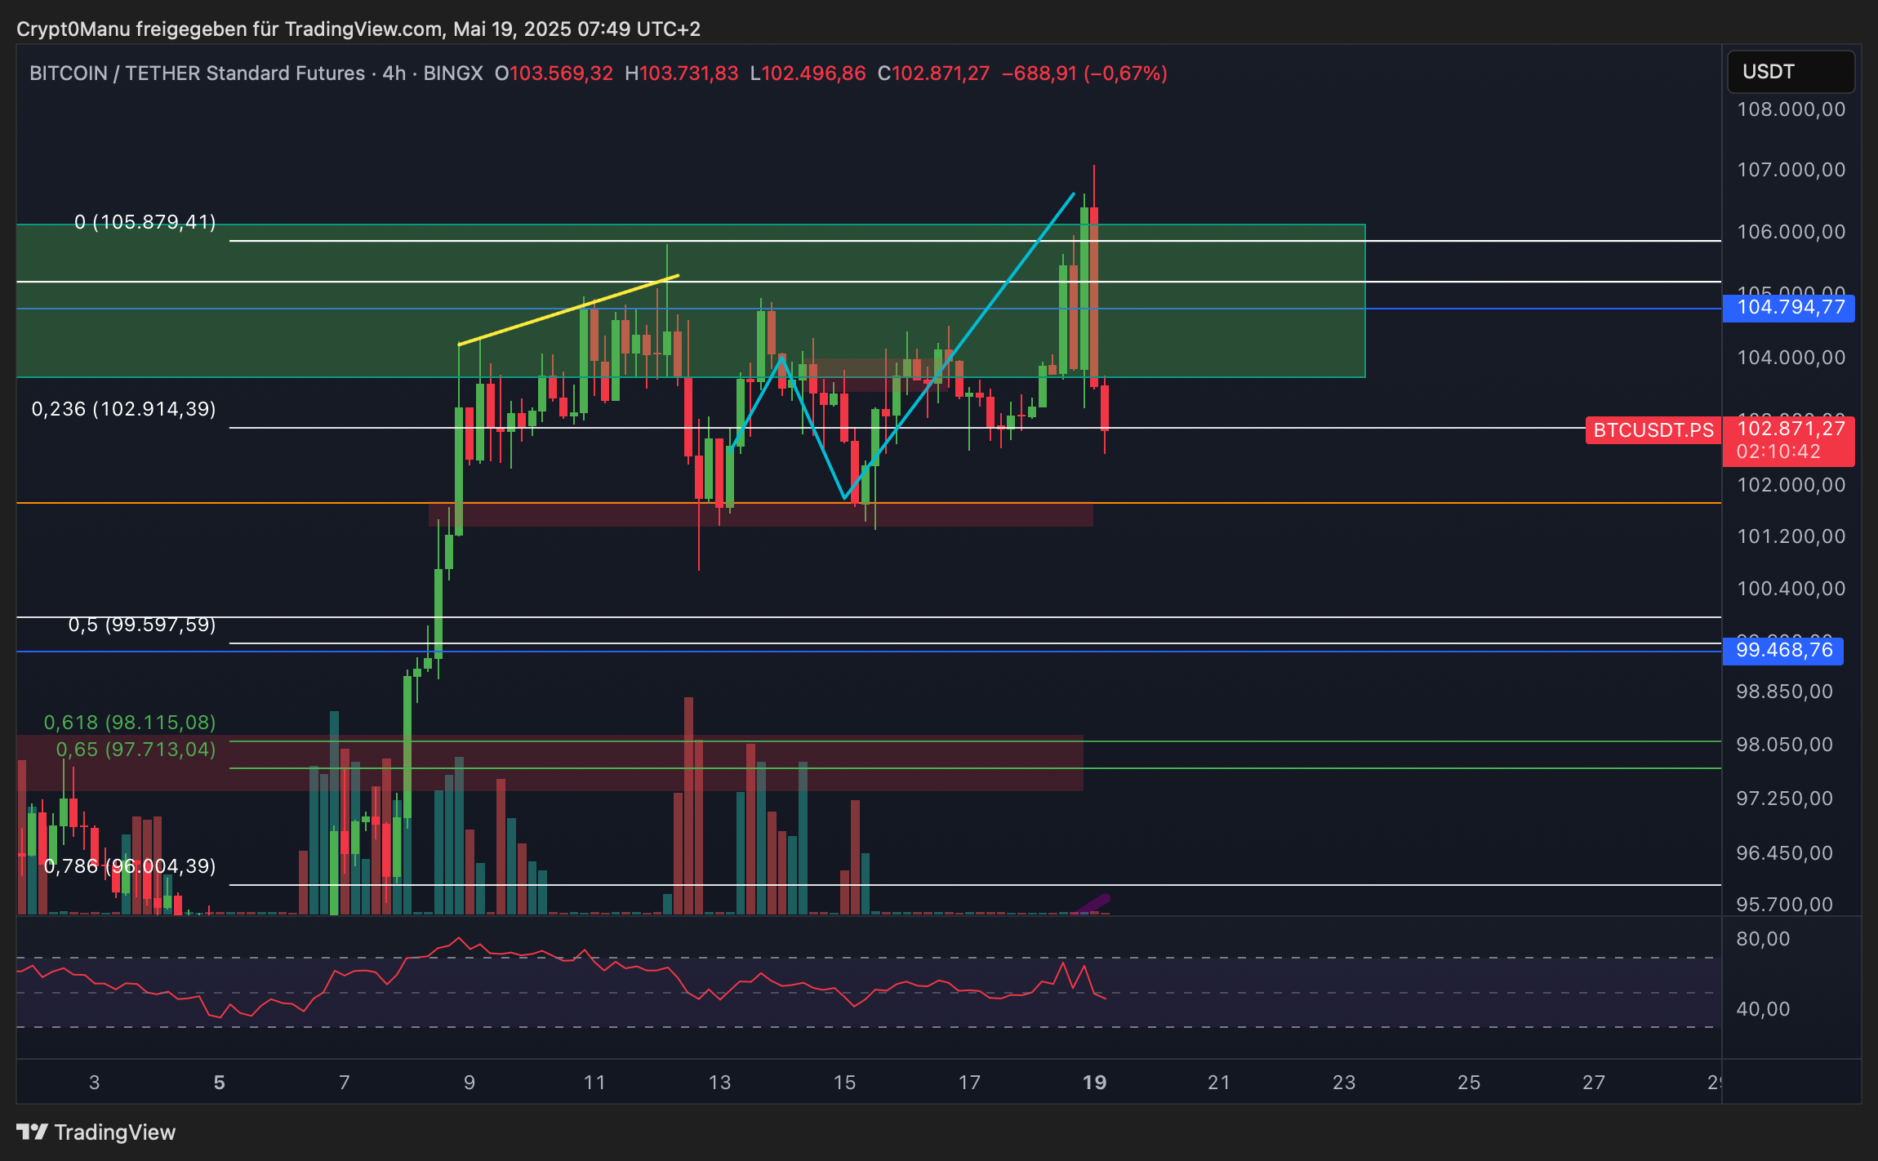Click date 9 on the time axis

(469, 1083)
